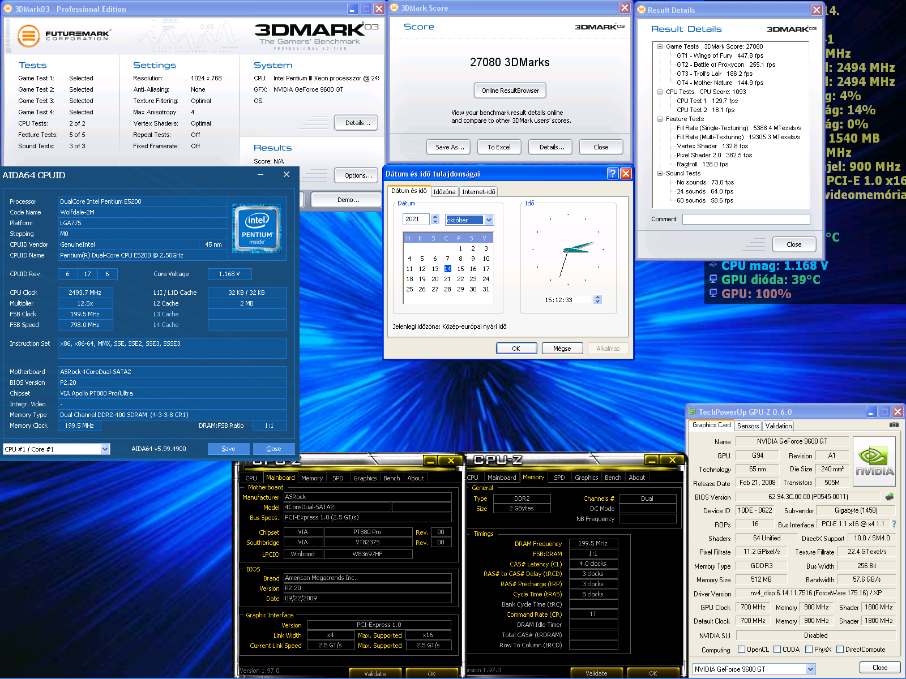Switch to the Validation tab in GPU-Z
The height and width of the screenshot is (679, 906).
tap(779, 426)
